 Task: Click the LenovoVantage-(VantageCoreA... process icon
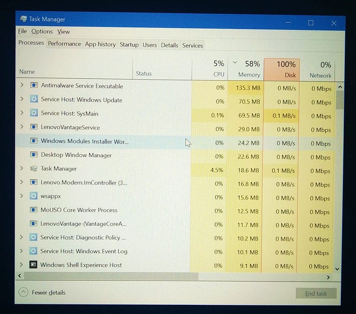(x=34, y=224)
